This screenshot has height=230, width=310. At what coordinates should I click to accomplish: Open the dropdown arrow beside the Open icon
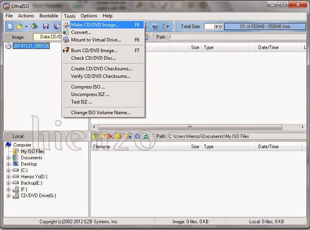tap(26, 26)
